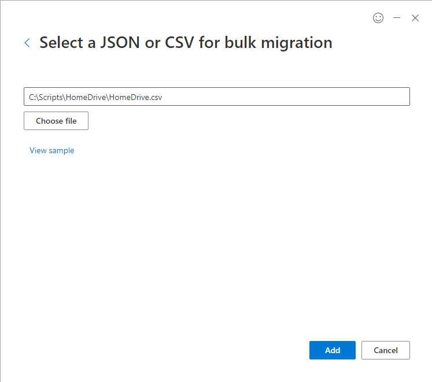Add the selected CSV for migration
The width and height of the screenshot is (432, 382).
[333, 350]
